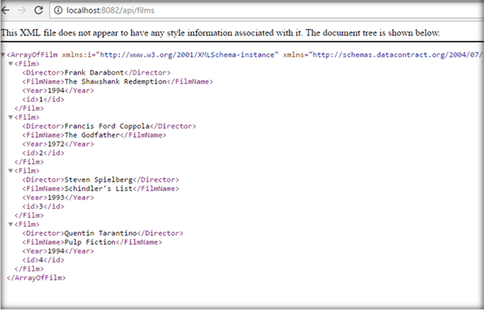Reload the page with the refresh icon
Viewport: 484px width, 310px height.
pos(39,10)
